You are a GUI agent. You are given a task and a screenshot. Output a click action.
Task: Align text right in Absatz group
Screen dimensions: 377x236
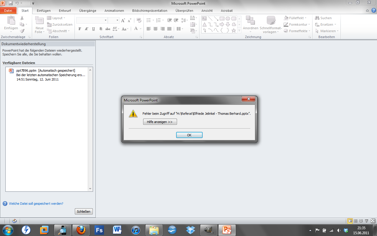[x=162, y=29]
